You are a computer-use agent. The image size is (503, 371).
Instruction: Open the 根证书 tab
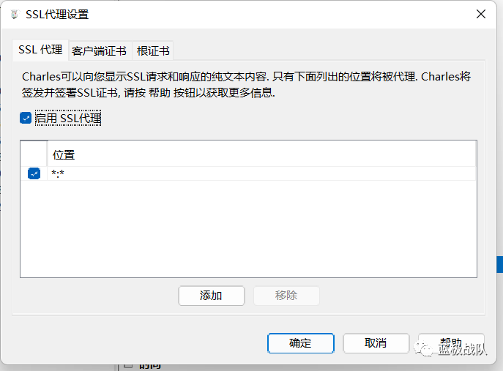coord(153,51)
